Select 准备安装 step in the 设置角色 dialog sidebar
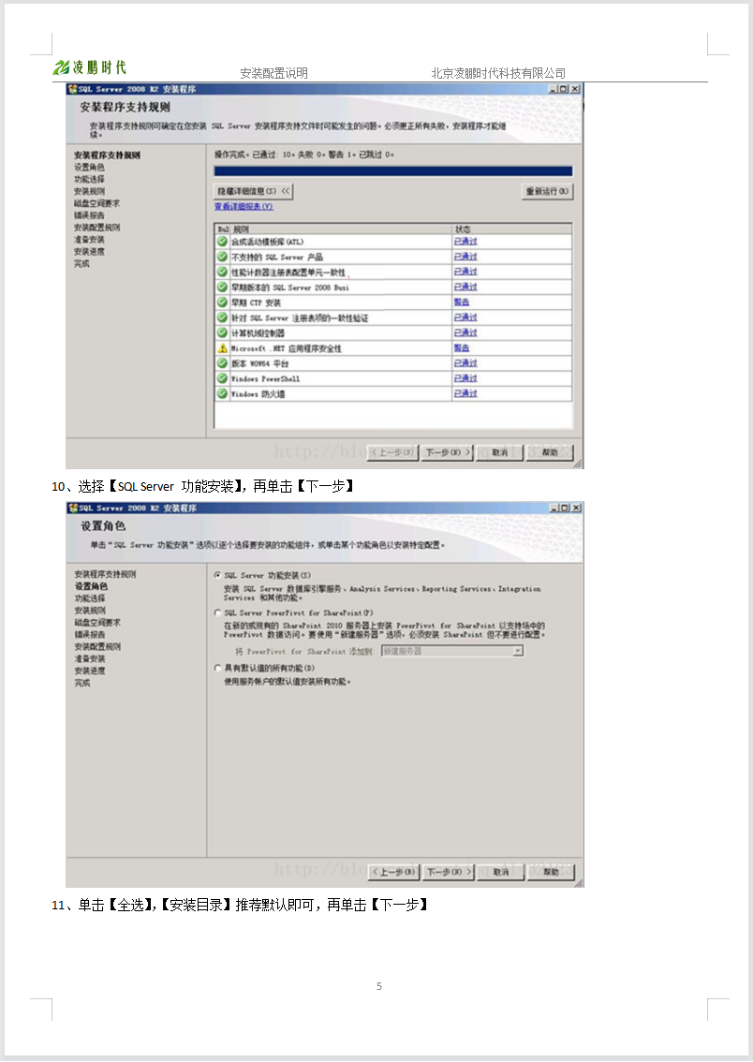 click(89, 659)
